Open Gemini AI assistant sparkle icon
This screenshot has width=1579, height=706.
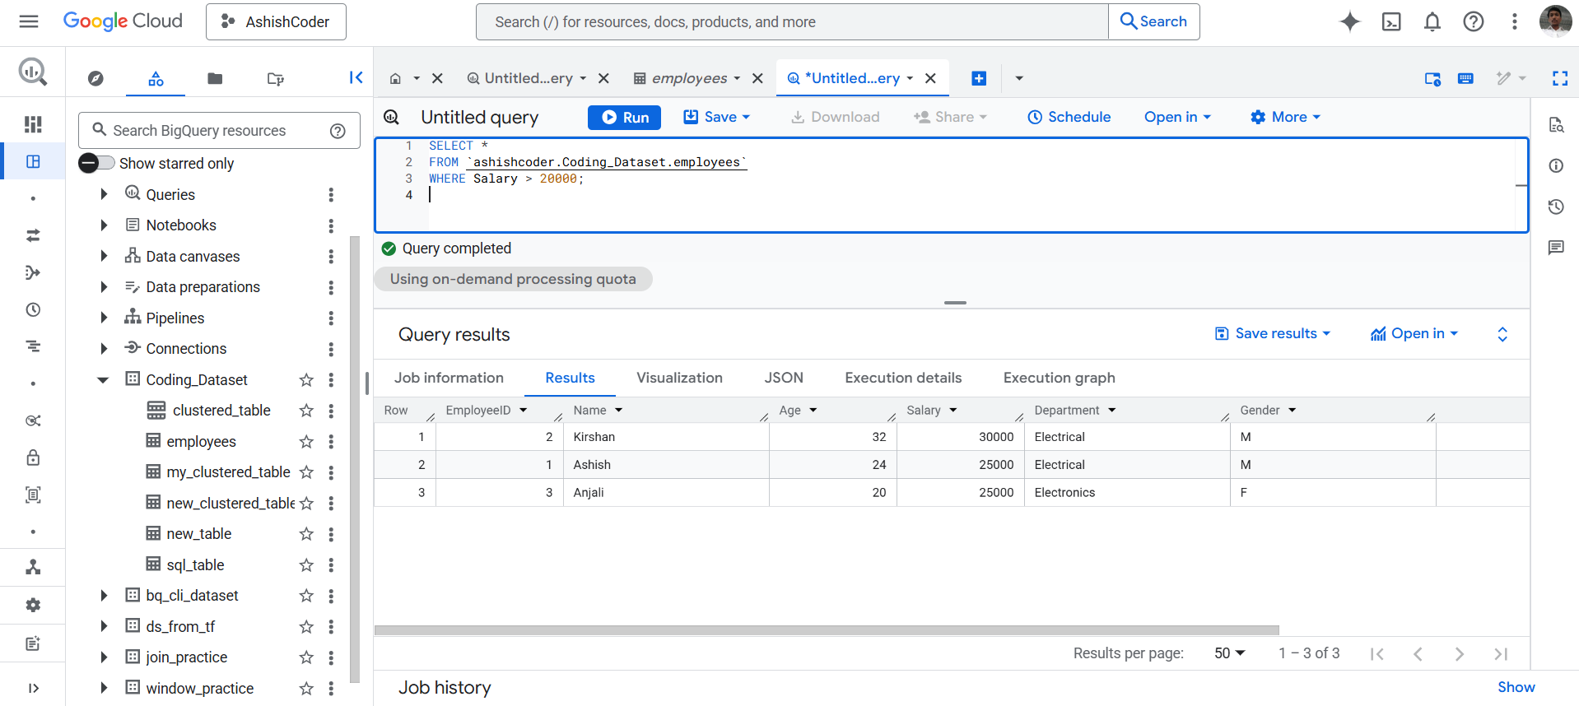click(1350, 21)
